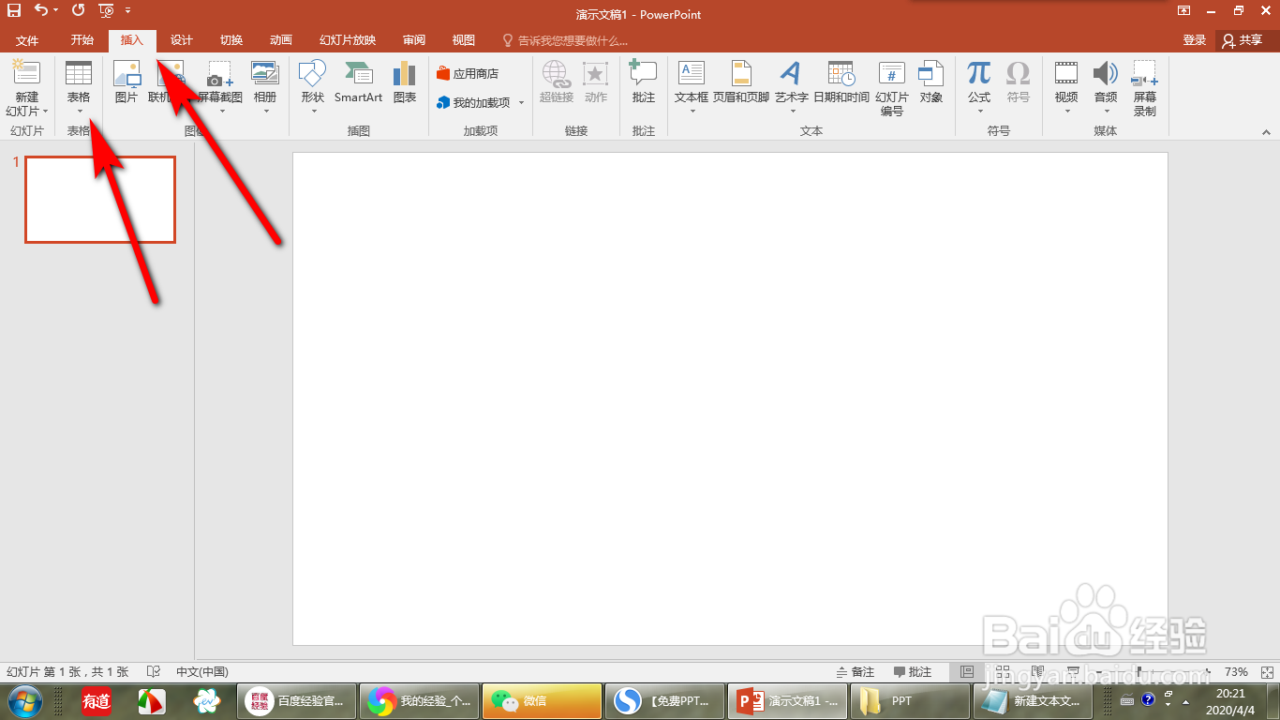Switch to Normal view in status bar
Image resolution: width=1280 pixels, height=720 pixels.
967,672
